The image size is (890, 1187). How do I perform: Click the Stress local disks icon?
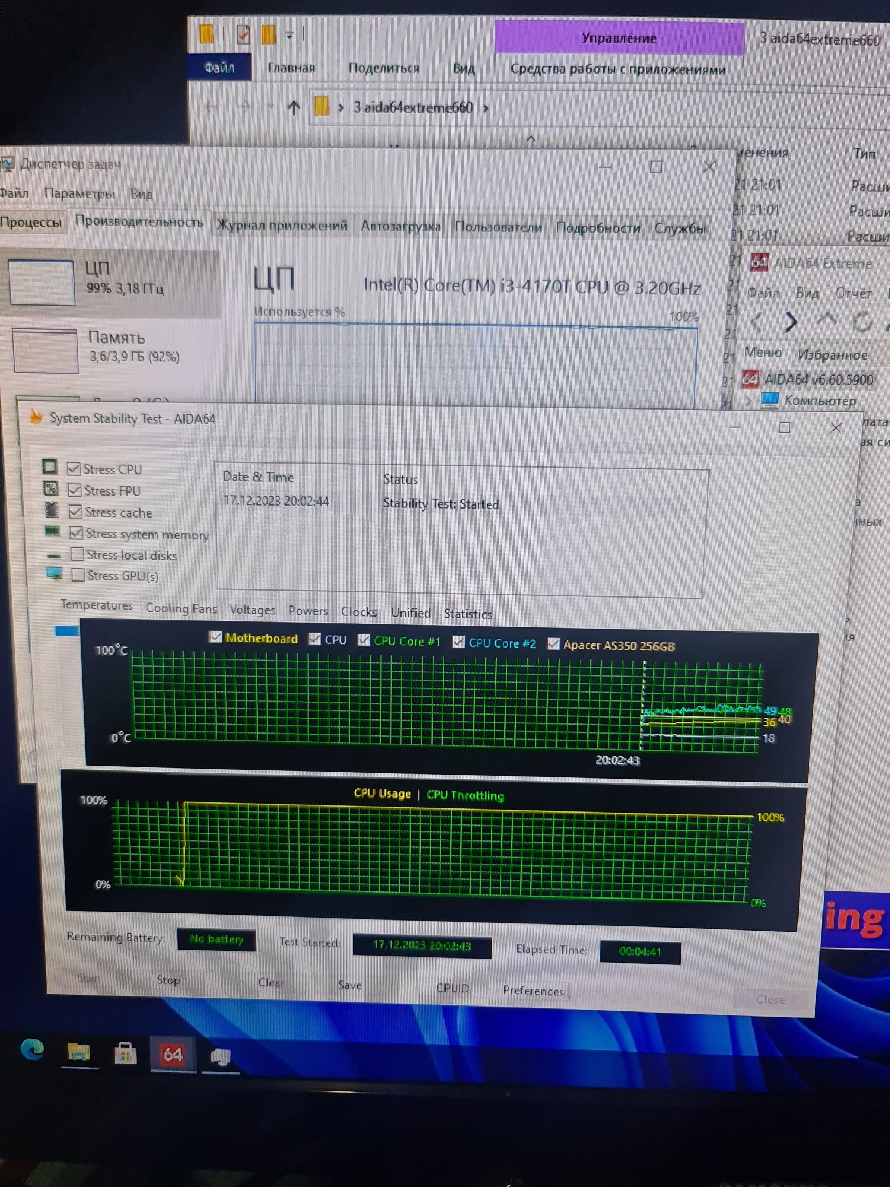point(54,556)
